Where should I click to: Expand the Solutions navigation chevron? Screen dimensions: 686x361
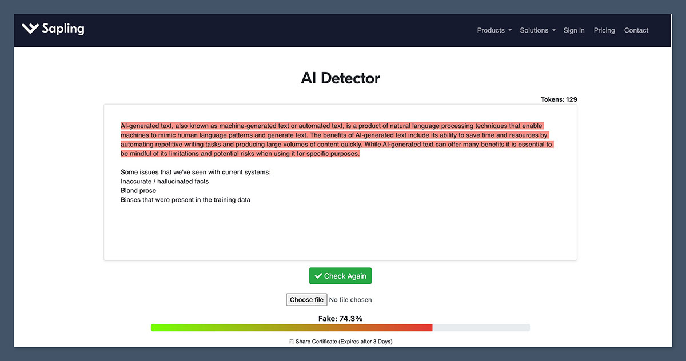pos(553,30)
